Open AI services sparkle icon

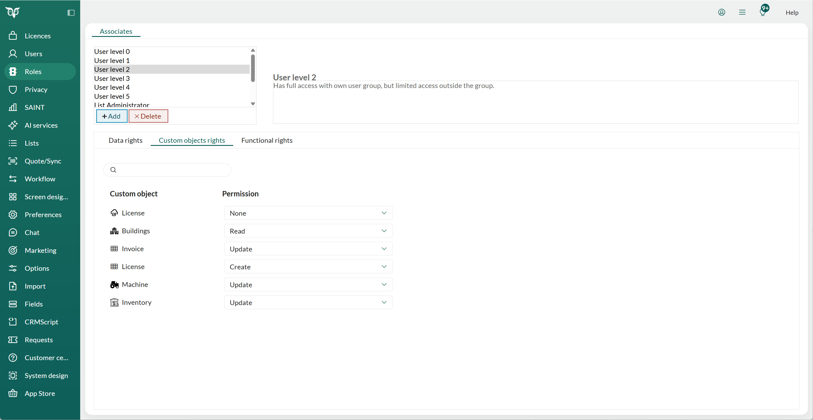[13, 125]
